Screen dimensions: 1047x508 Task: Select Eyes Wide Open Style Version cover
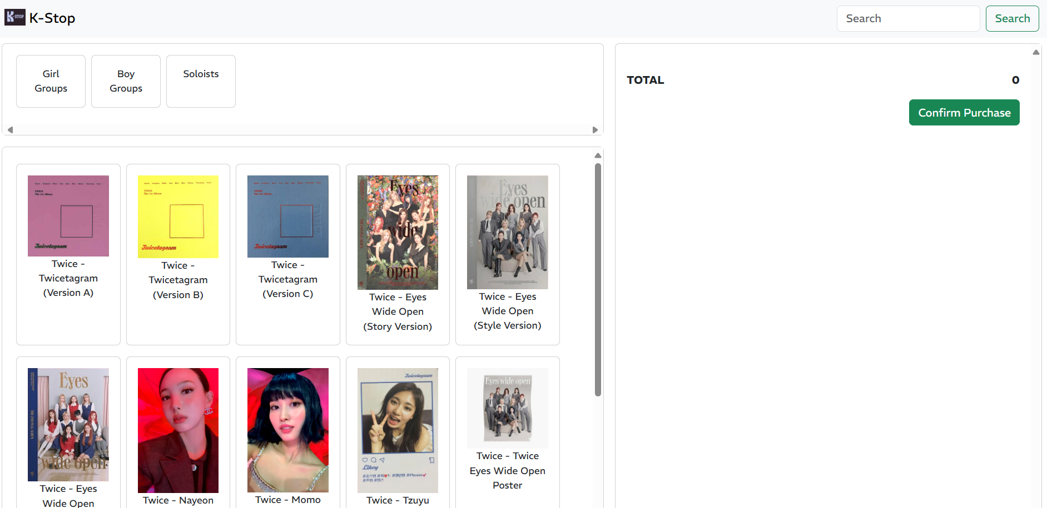(x=507, y=232)
